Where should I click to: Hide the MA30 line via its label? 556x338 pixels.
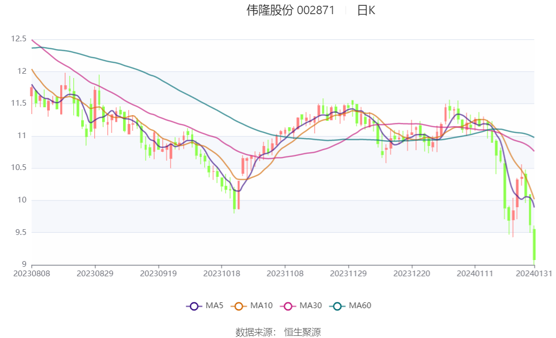click(x=310, y=306)
